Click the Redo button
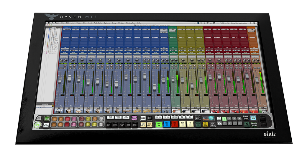Screen dimensions: 302x161 point(150,118)
